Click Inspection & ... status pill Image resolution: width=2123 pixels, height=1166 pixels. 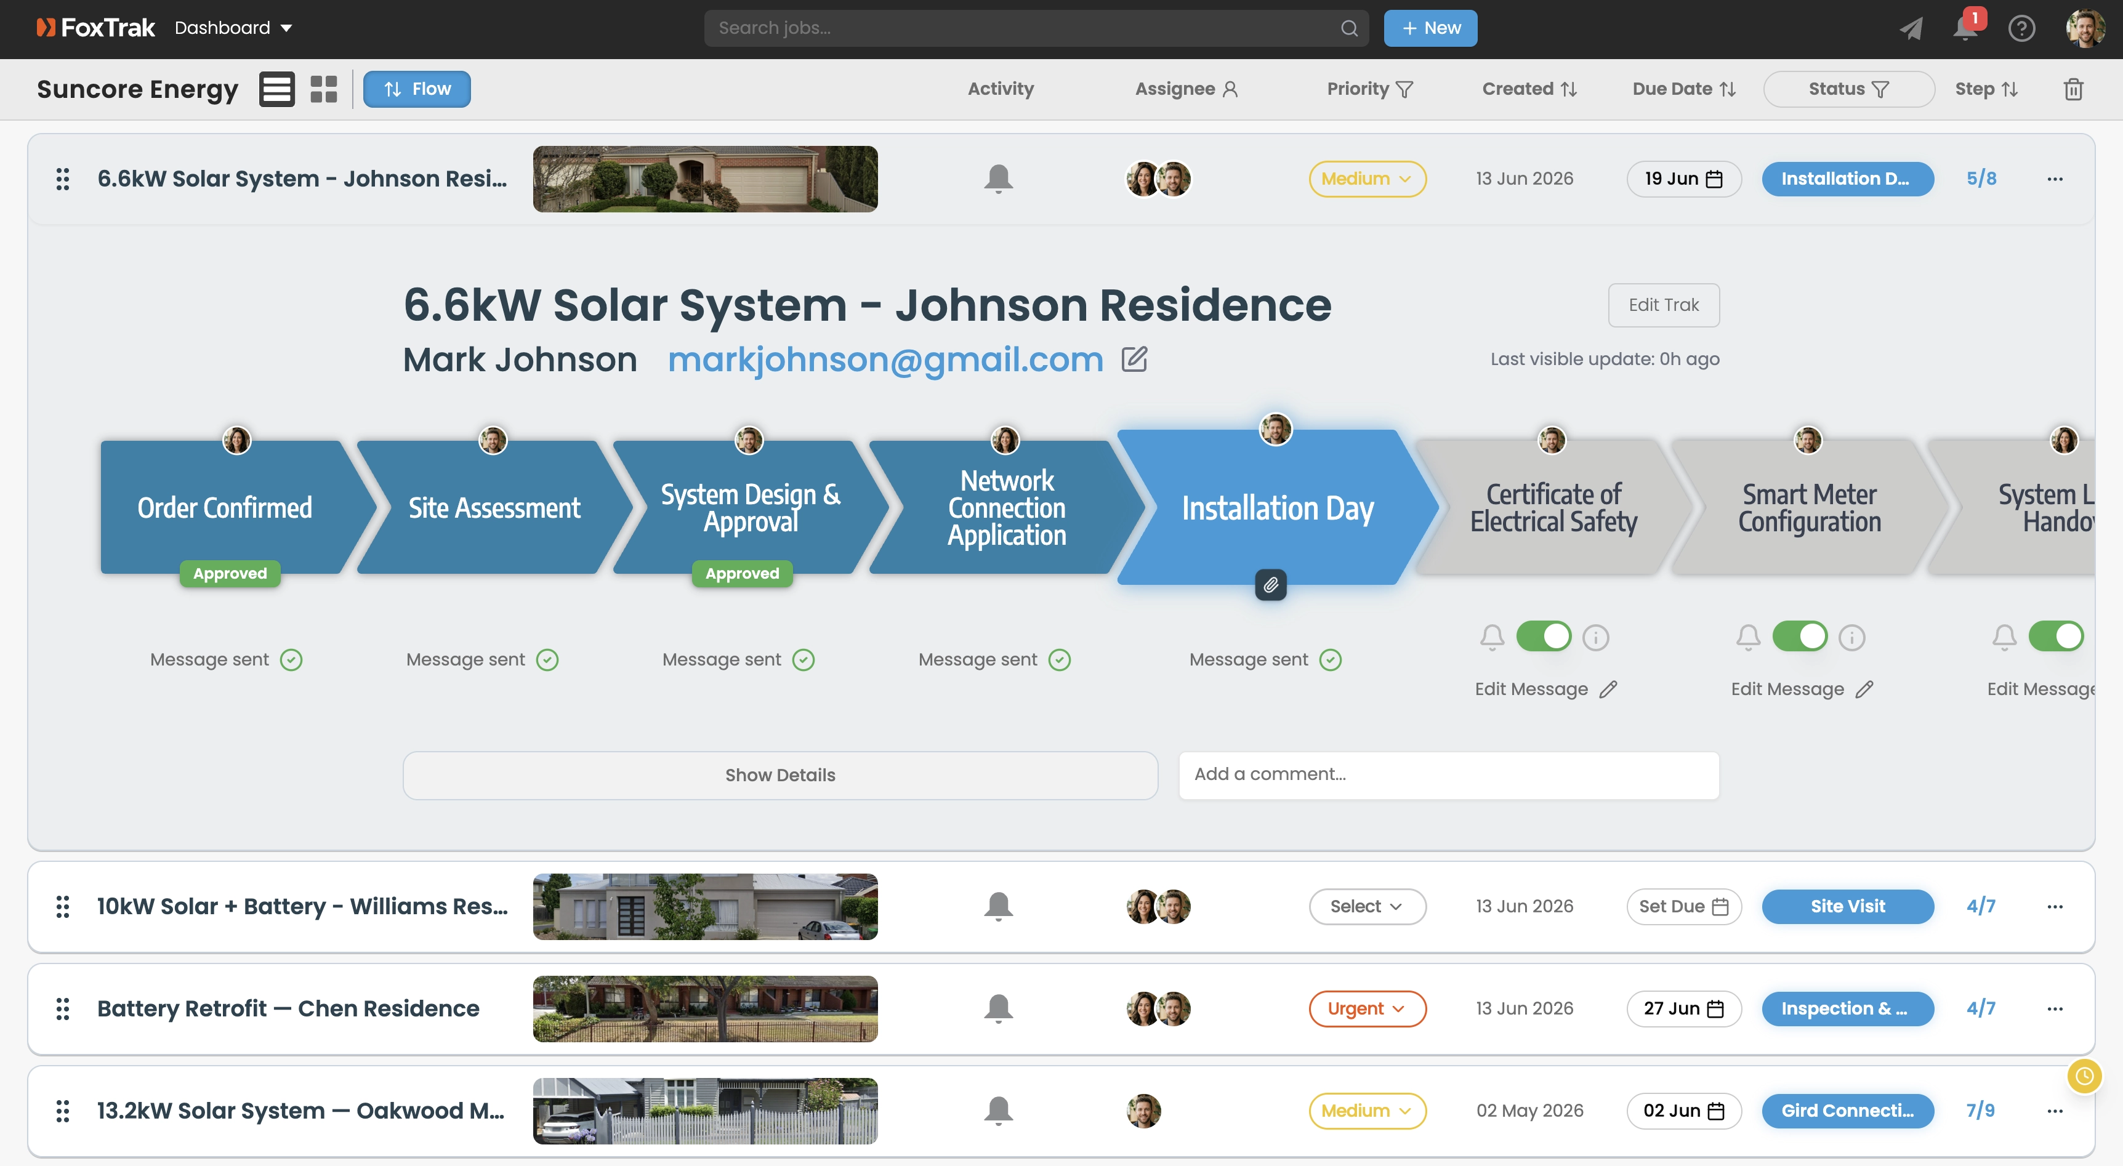(x=1848, y=1008)
